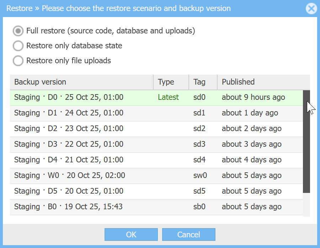Select weekly Staging W0 20 Oct backup
This screenshot has height=248, width=320.
(69, 176)
